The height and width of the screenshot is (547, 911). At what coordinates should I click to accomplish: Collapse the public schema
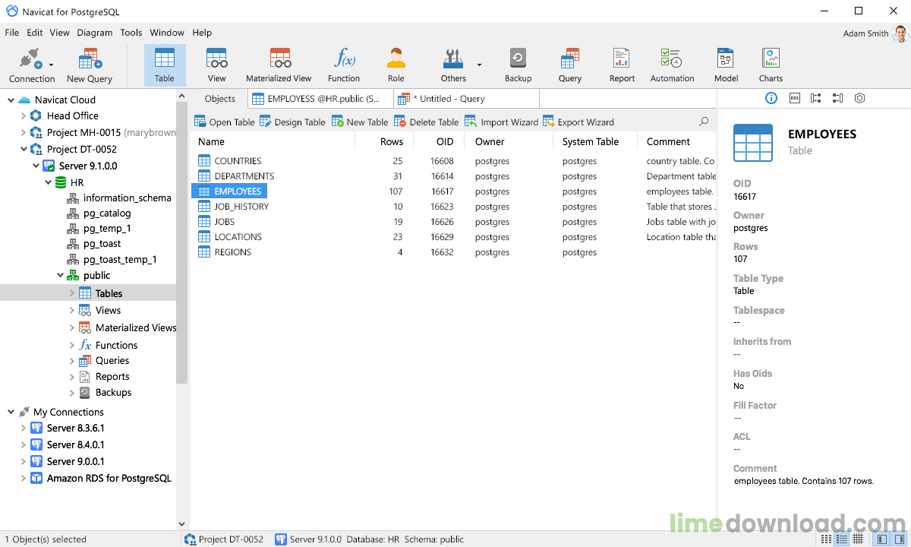click(x=60, y=275)
